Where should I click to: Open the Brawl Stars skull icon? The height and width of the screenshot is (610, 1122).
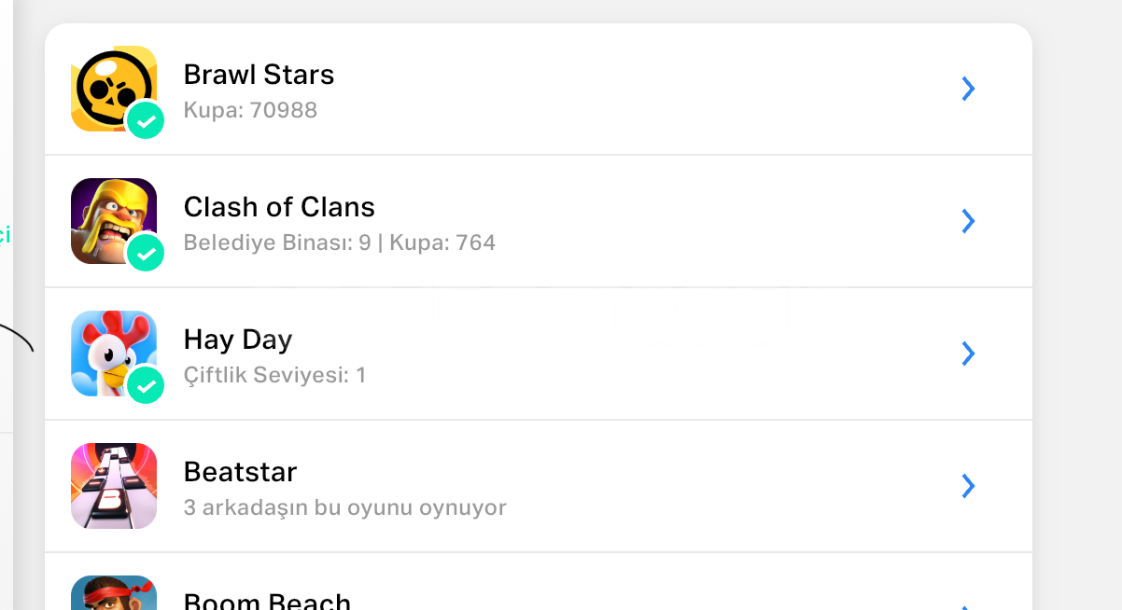114,89
